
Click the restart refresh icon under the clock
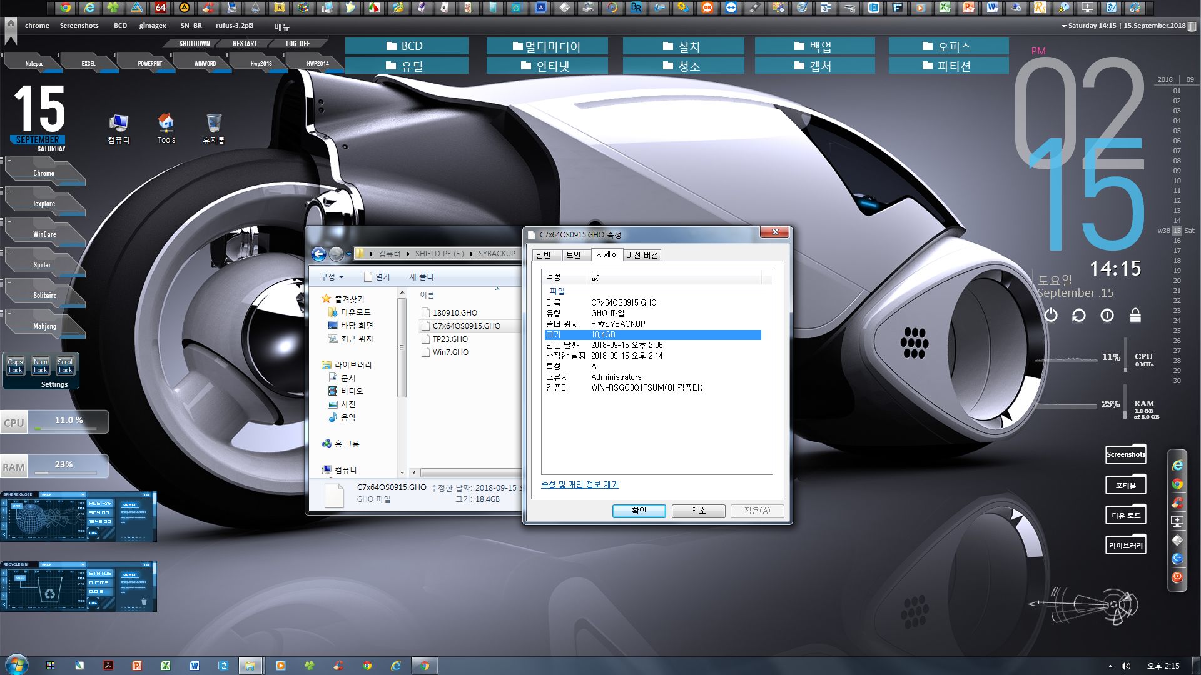(1079, 315)
